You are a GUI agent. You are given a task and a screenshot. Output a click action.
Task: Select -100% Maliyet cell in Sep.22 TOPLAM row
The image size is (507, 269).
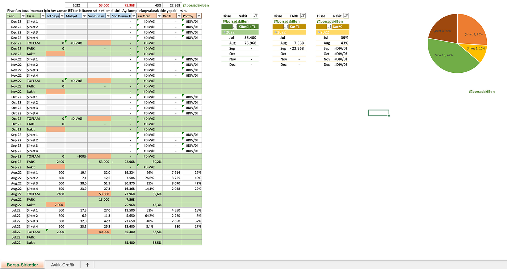click(76, 156)
